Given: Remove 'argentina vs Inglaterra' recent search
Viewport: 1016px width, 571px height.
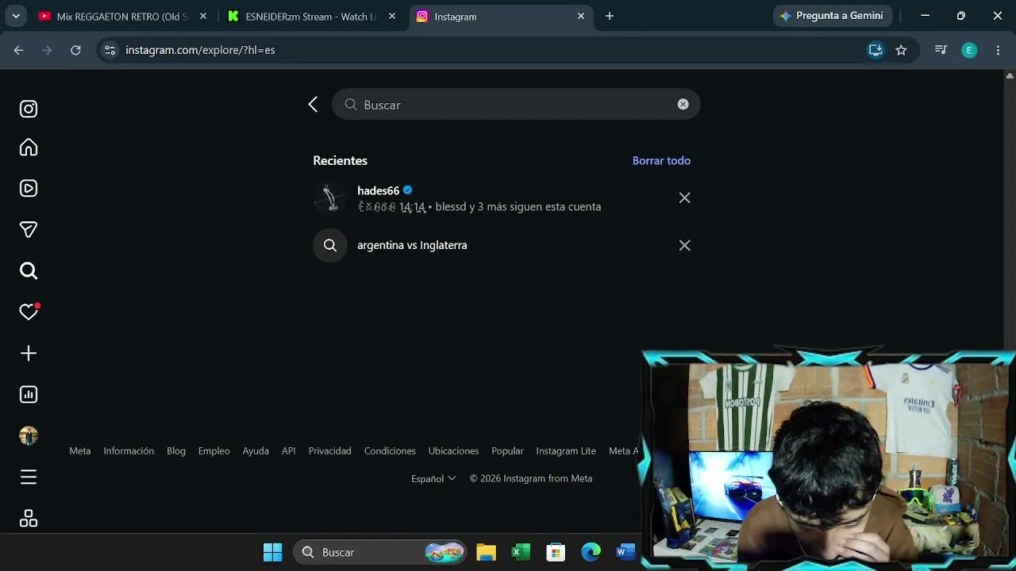Looking at the screenshot, I should tap(684, 246).
